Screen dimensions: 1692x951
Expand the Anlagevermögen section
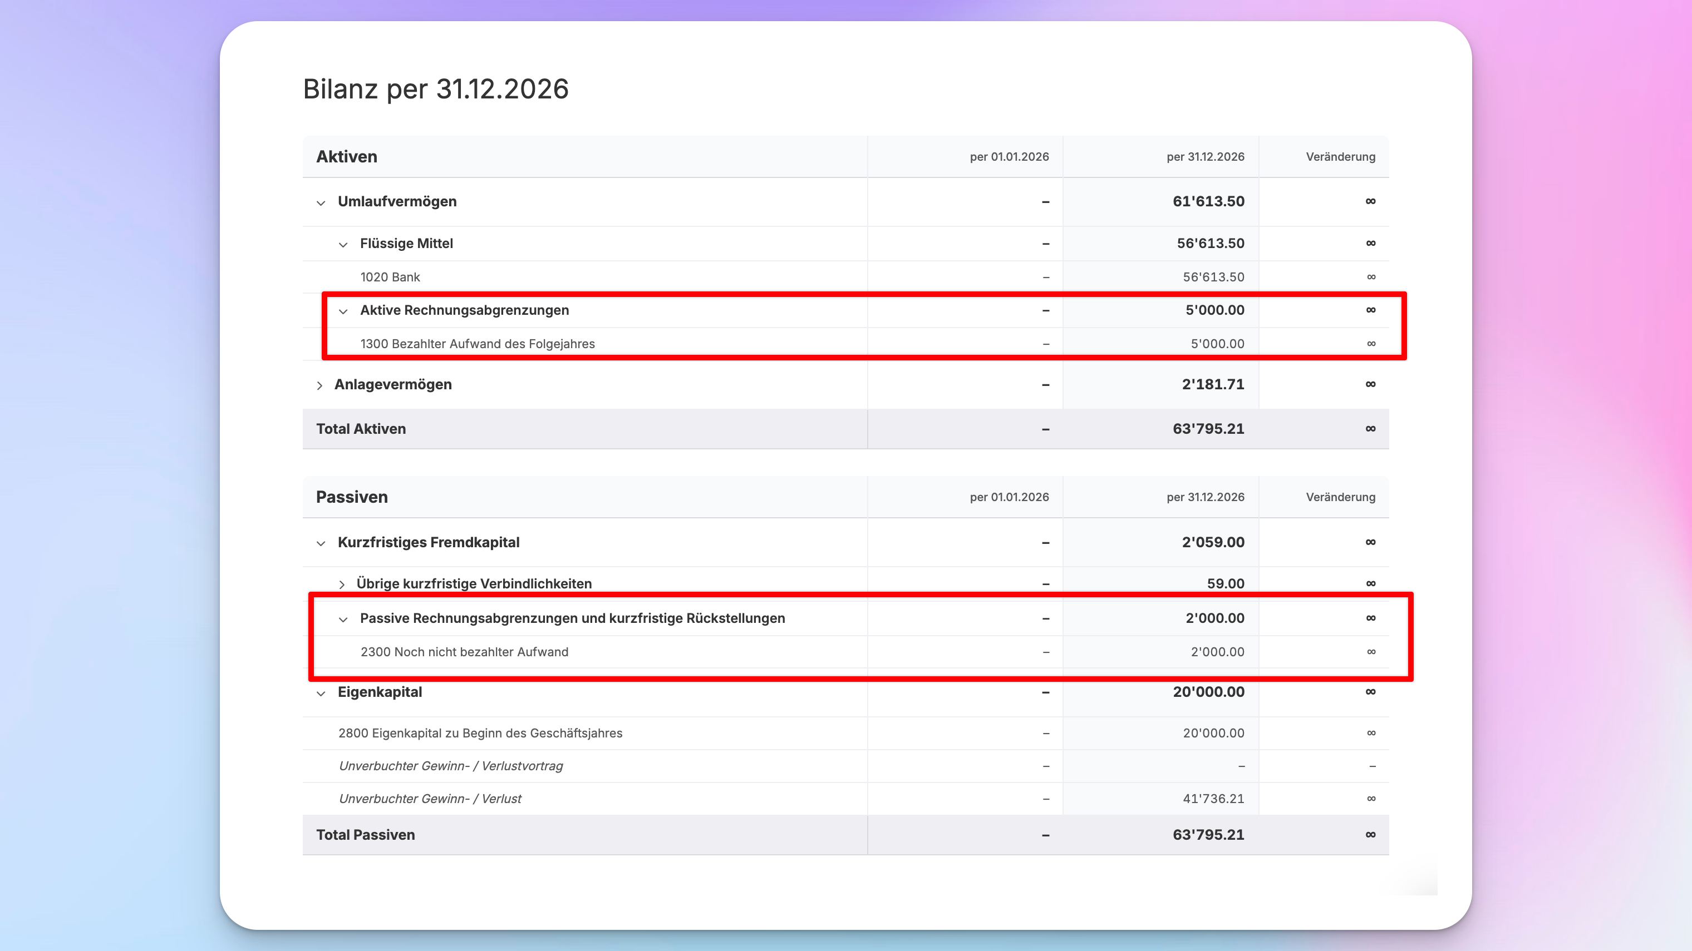320,385
